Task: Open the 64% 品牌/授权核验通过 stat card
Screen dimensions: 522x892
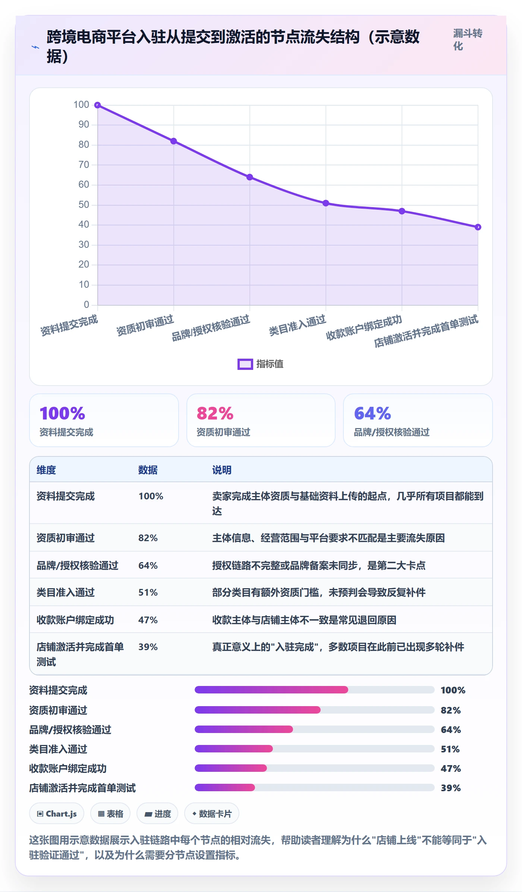Action: pyautogui.click(x=418, y=420)
